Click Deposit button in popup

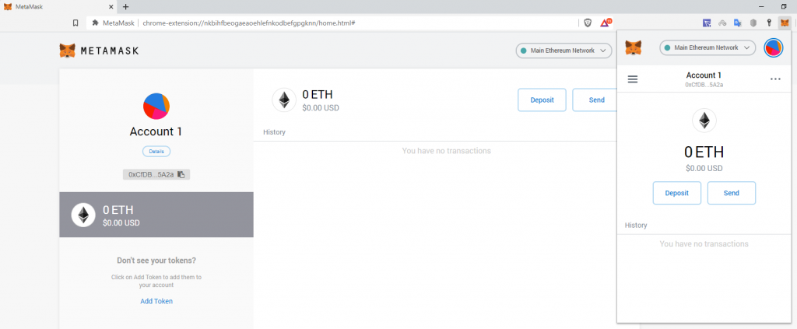point(676,193)
